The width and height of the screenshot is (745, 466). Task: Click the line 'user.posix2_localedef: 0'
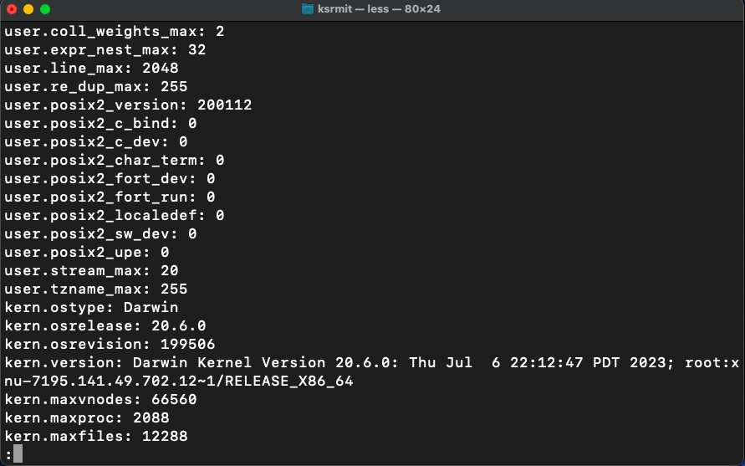114,215
